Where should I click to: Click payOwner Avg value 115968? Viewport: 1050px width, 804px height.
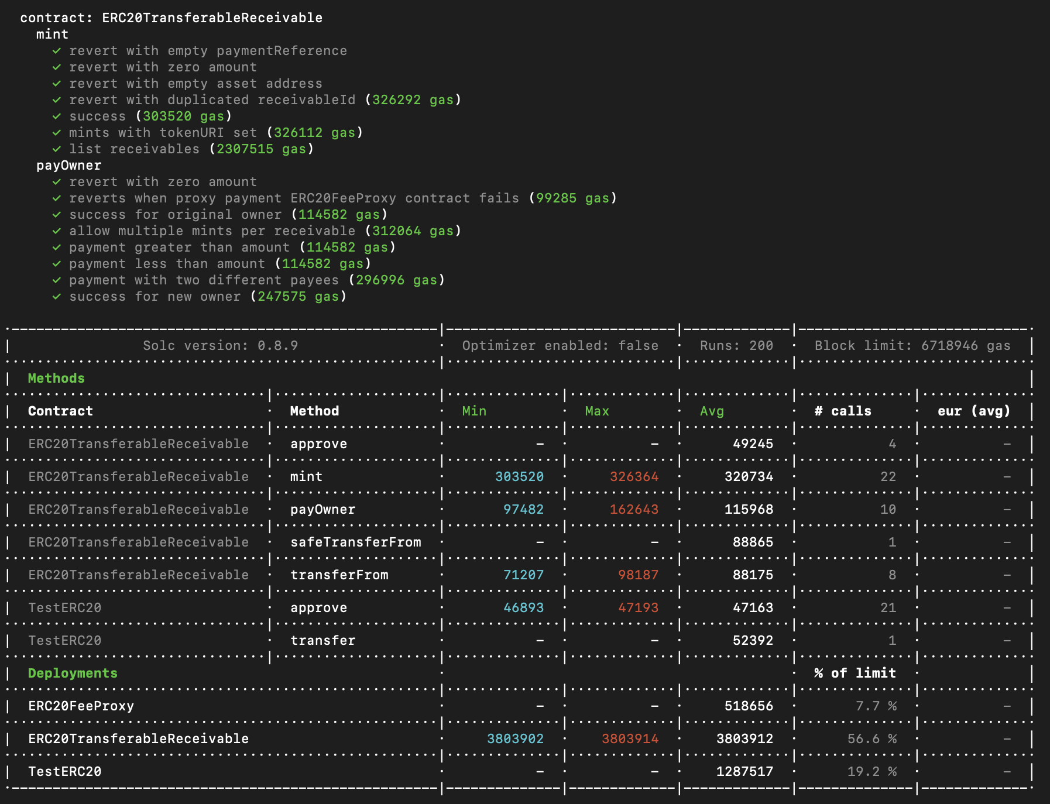click(749, 510)
